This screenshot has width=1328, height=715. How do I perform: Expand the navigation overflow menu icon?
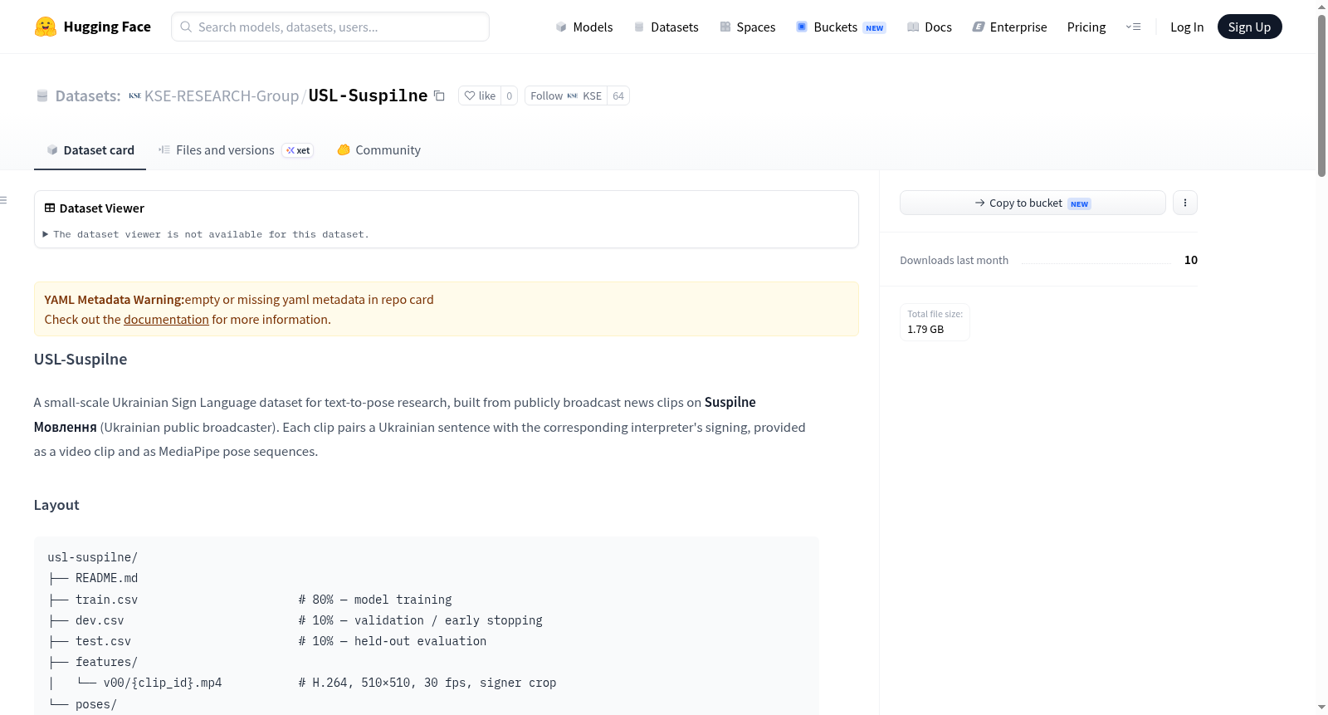(x=1133, y=27)
